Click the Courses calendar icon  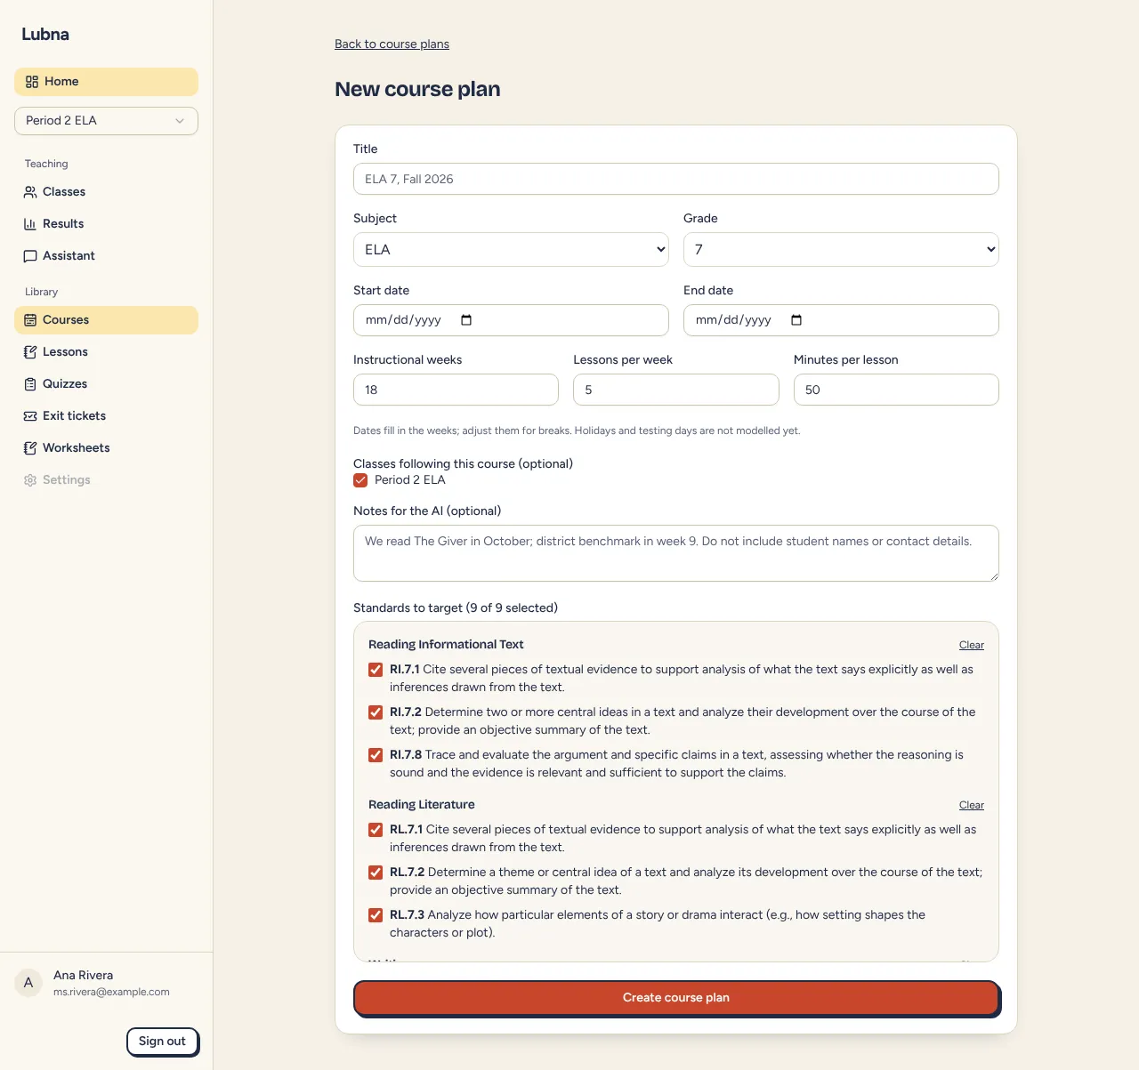point(30,320)
